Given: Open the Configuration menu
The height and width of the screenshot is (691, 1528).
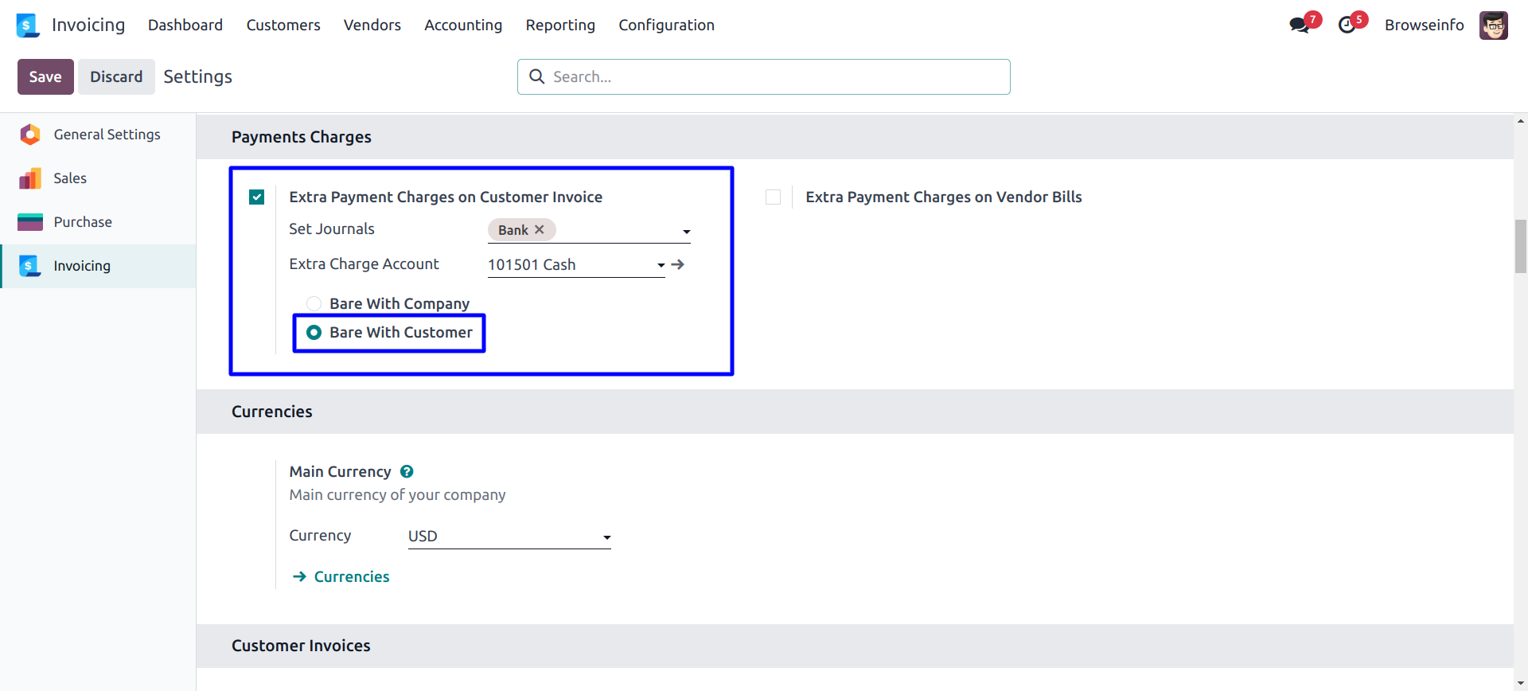Looking at the screenshot, I should [666, 25].
